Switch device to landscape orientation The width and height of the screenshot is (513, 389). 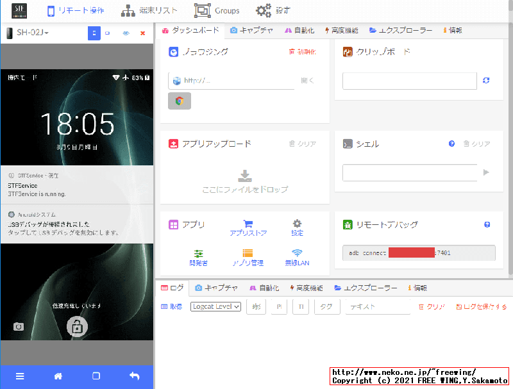coord(108,33)
